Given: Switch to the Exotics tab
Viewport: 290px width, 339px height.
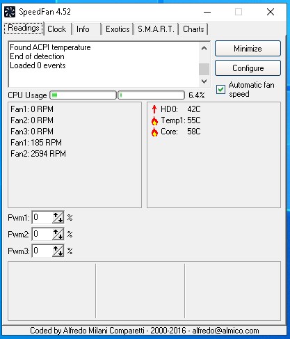Looking at the screenshot, I should pos(118,29).
